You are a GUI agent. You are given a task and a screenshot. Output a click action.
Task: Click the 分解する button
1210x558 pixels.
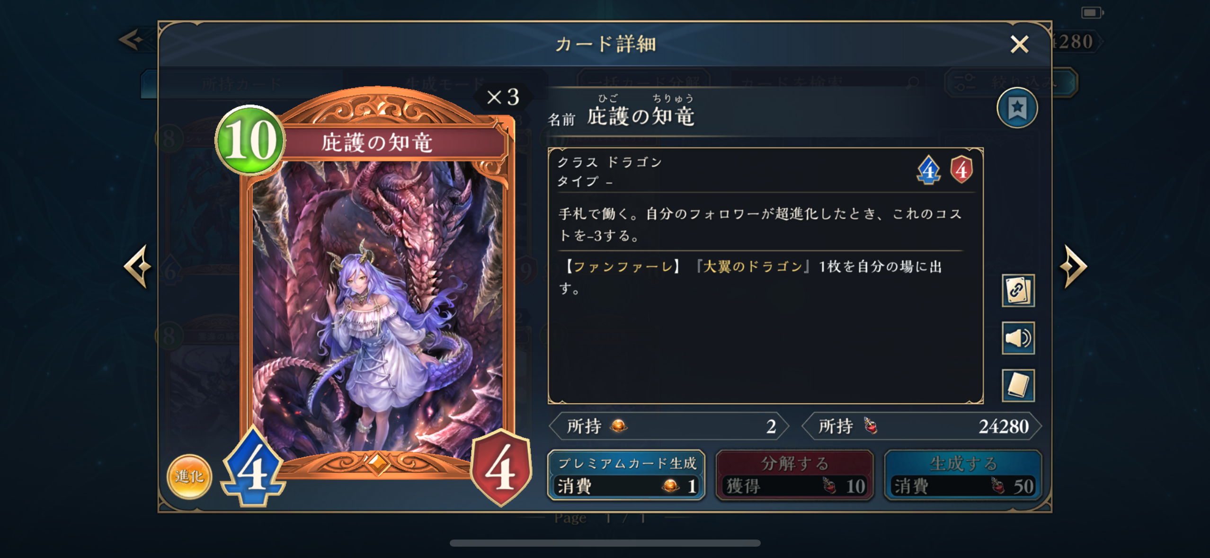794,475
